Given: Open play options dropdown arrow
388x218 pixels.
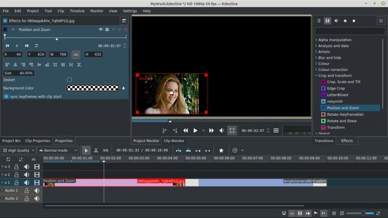Looking at the screenshot, I should click(204, 131).
